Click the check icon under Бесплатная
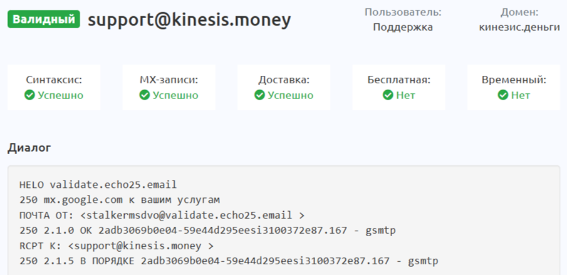The height and width of the screenshot is (275, 567). [x=388, y=95]
